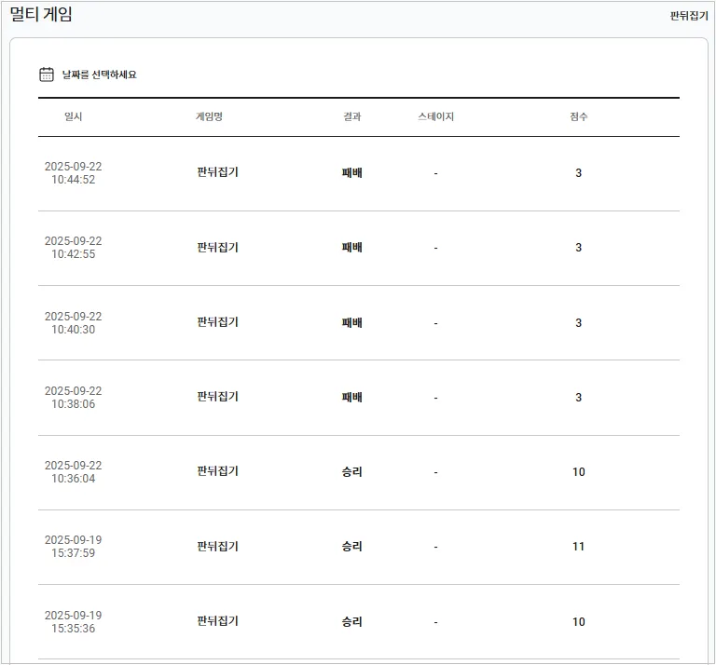716x665 pixels.
Task: Click the score 11 in the 15:37:59 row
Action: point(578,547)
